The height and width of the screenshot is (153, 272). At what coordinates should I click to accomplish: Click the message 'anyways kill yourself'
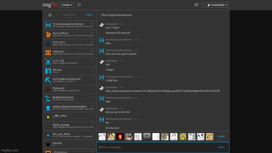point(117,33)
